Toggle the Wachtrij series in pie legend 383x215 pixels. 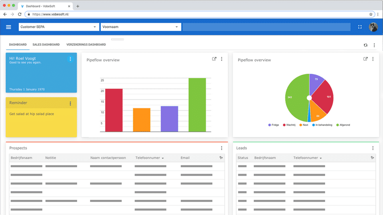tap(289, 125)
